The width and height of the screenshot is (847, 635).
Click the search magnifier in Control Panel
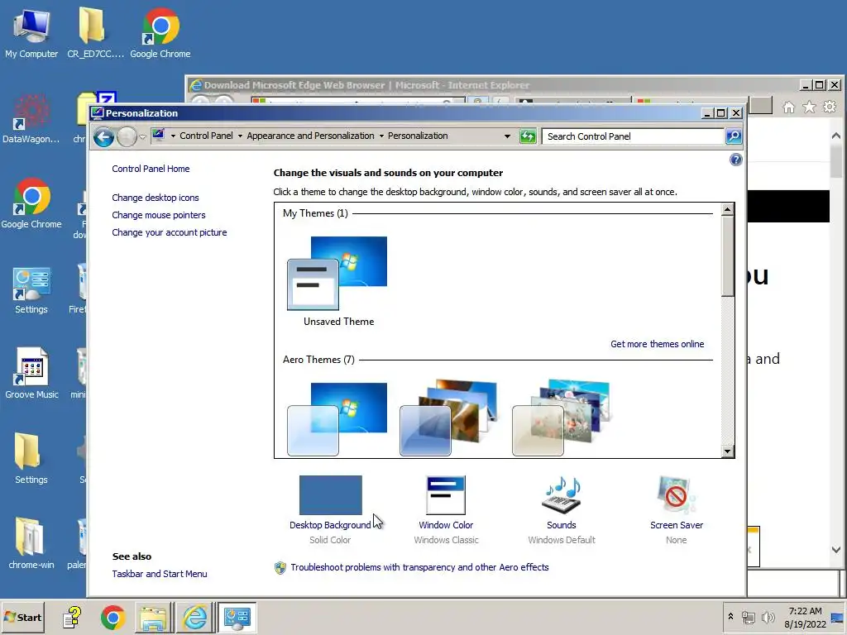pos(733,136)
